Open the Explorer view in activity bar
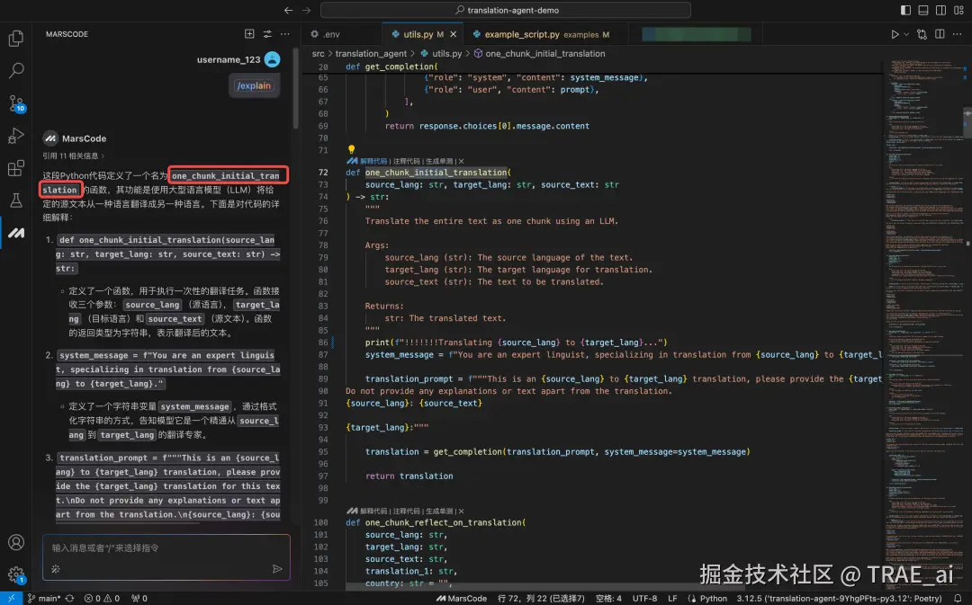972x605 pixels. point(16,39)
